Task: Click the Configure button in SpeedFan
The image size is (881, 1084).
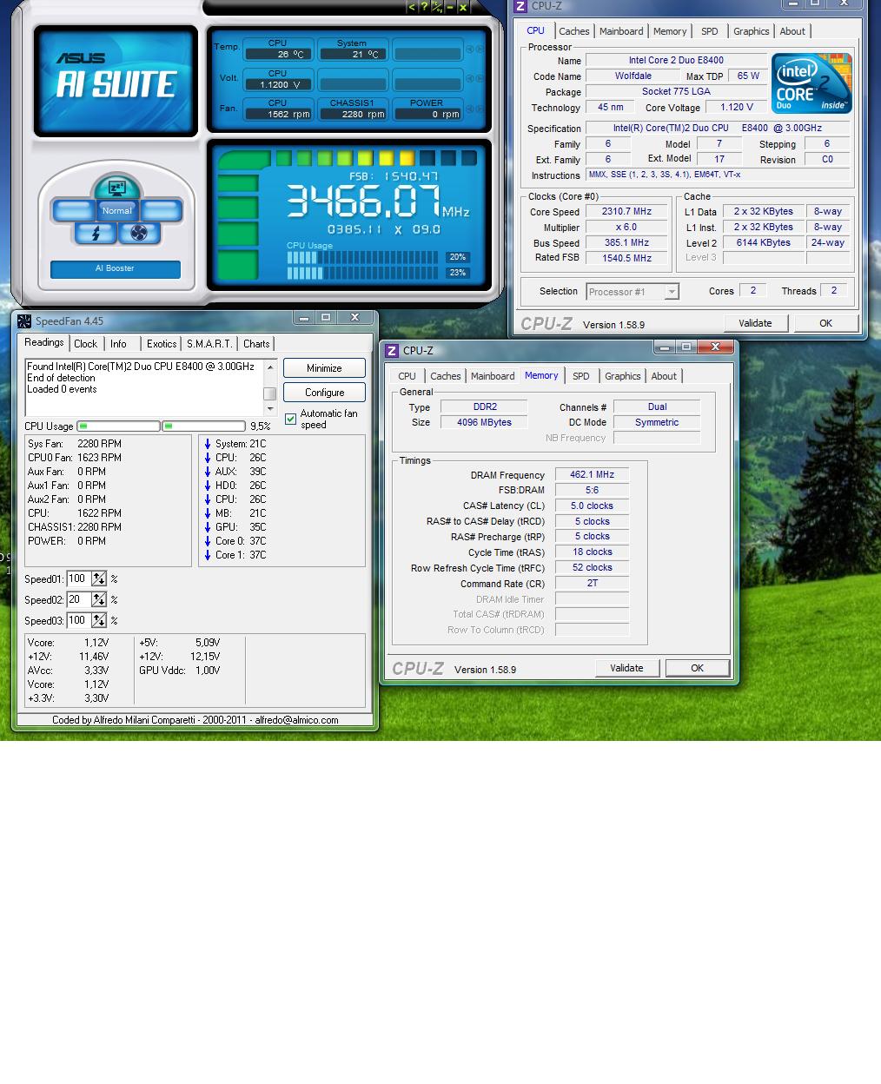Action: coord(324,393)
